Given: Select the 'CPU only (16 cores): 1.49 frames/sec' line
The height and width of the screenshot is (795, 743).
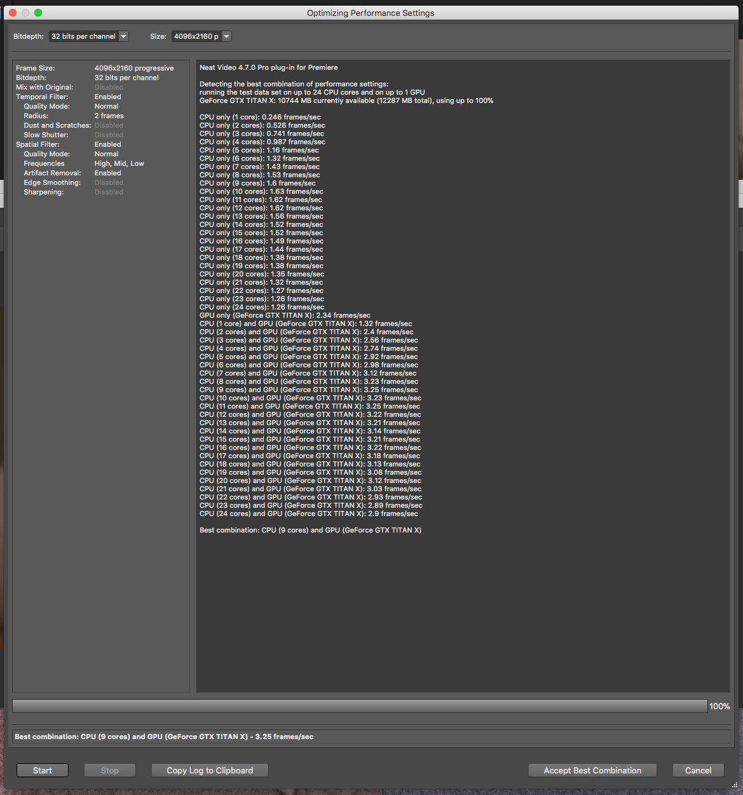Looking at the screenshot, I should [261, 241].
